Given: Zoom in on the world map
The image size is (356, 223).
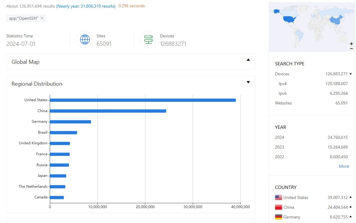Looking at the screenshot, I should [x=351, y=44].
